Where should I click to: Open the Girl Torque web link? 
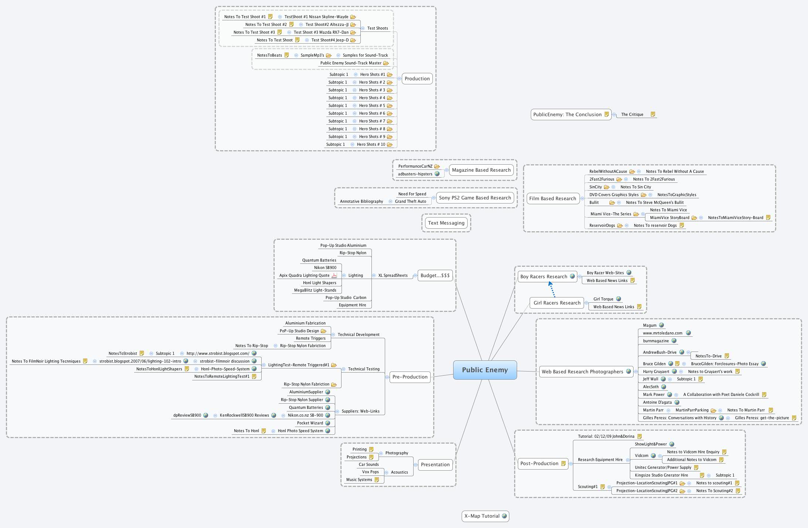tap(618, 299)
